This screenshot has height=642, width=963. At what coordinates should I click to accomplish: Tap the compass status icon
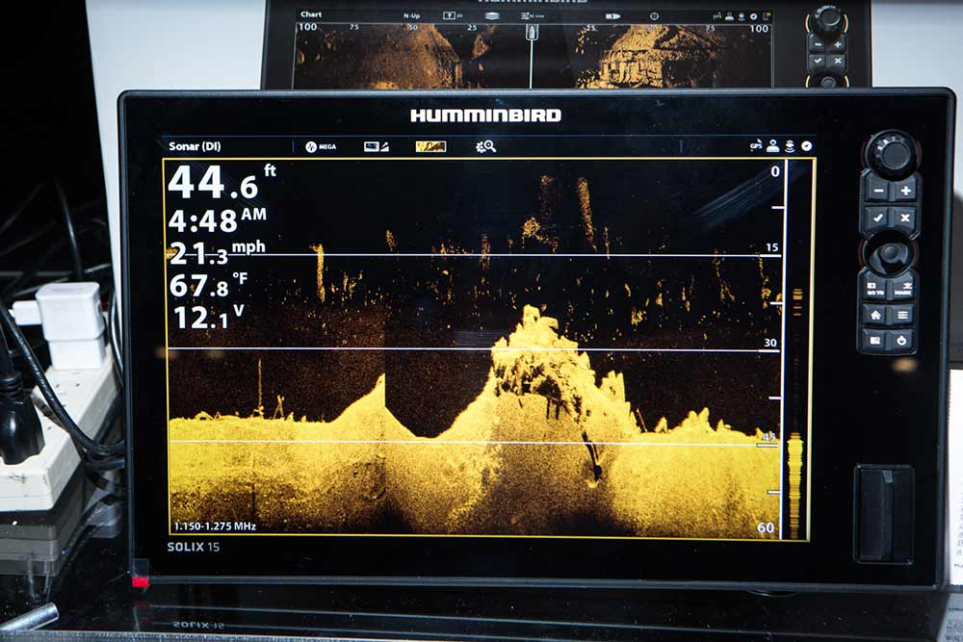806,146
